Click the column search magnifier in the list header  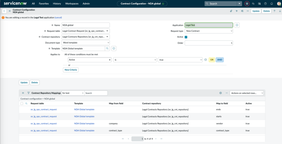(x=26, y=104)
